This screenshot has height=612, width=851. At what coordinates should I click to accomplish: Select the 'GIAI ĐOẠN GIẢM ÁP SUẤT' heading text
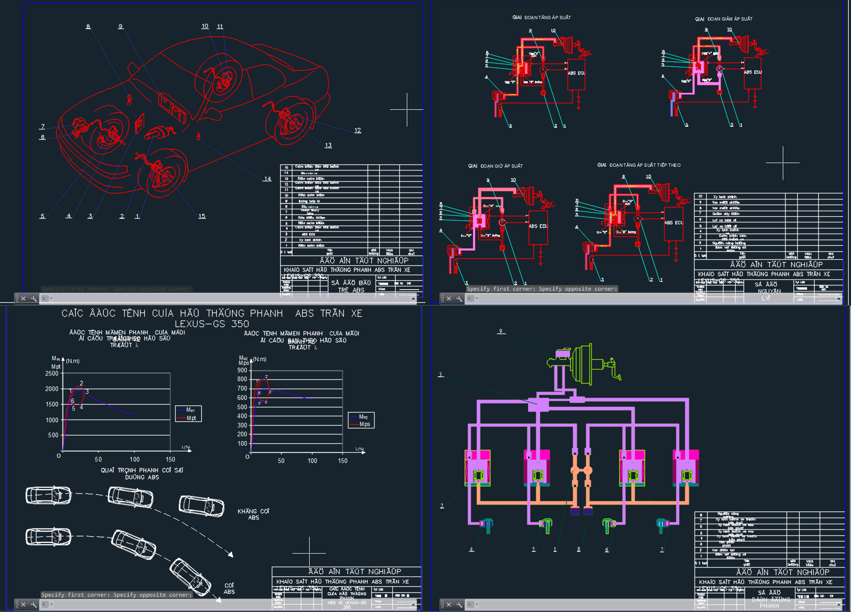(x=723, y=19)
